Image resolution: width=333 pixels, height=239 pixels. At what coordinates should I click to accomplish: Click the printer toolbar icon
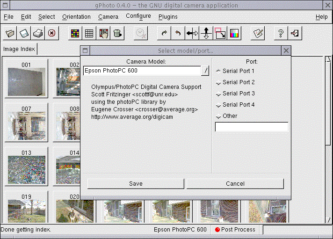click(38, 33)
